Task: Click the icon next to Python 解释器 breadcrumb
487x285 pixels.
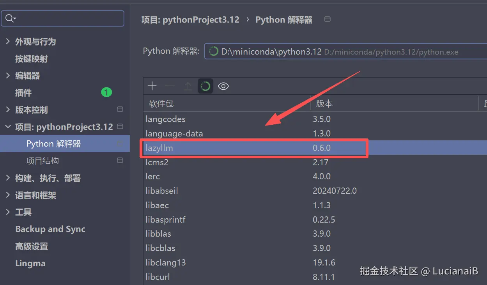Action: coord(328,19)
